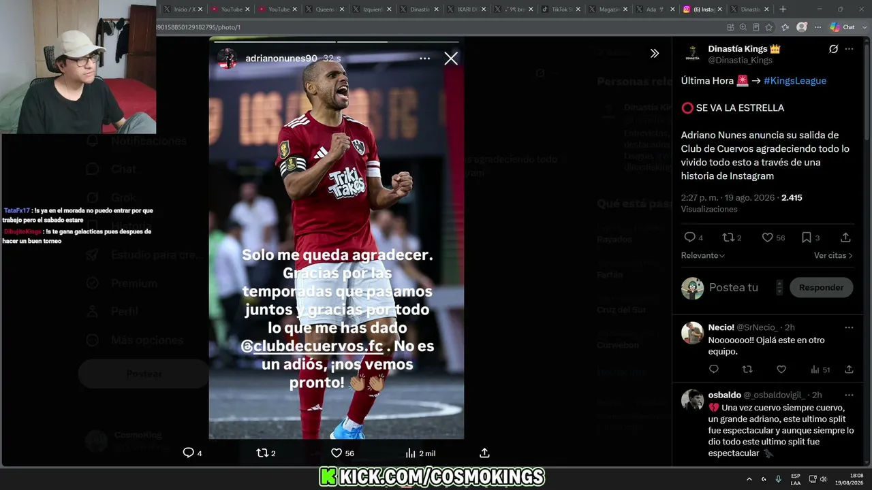This screenshot has height=490, width=872.
Task: Open the ESP LAA language selector
Action: pos(796,479)
